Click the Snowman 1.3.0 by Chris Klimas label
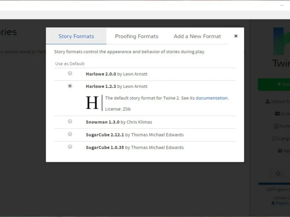 coord(119,122)
